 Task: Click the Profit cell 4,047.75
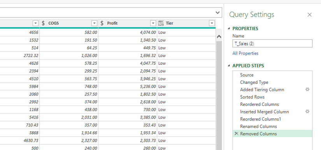(x=128, y=64)
